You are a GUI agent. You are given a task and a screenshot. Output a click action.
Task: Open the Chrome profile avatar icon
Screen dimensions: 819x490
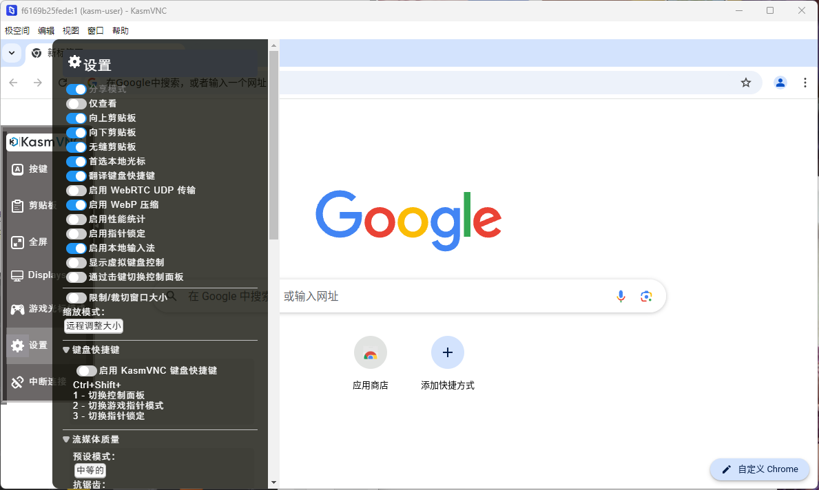[x=780, y=83]
